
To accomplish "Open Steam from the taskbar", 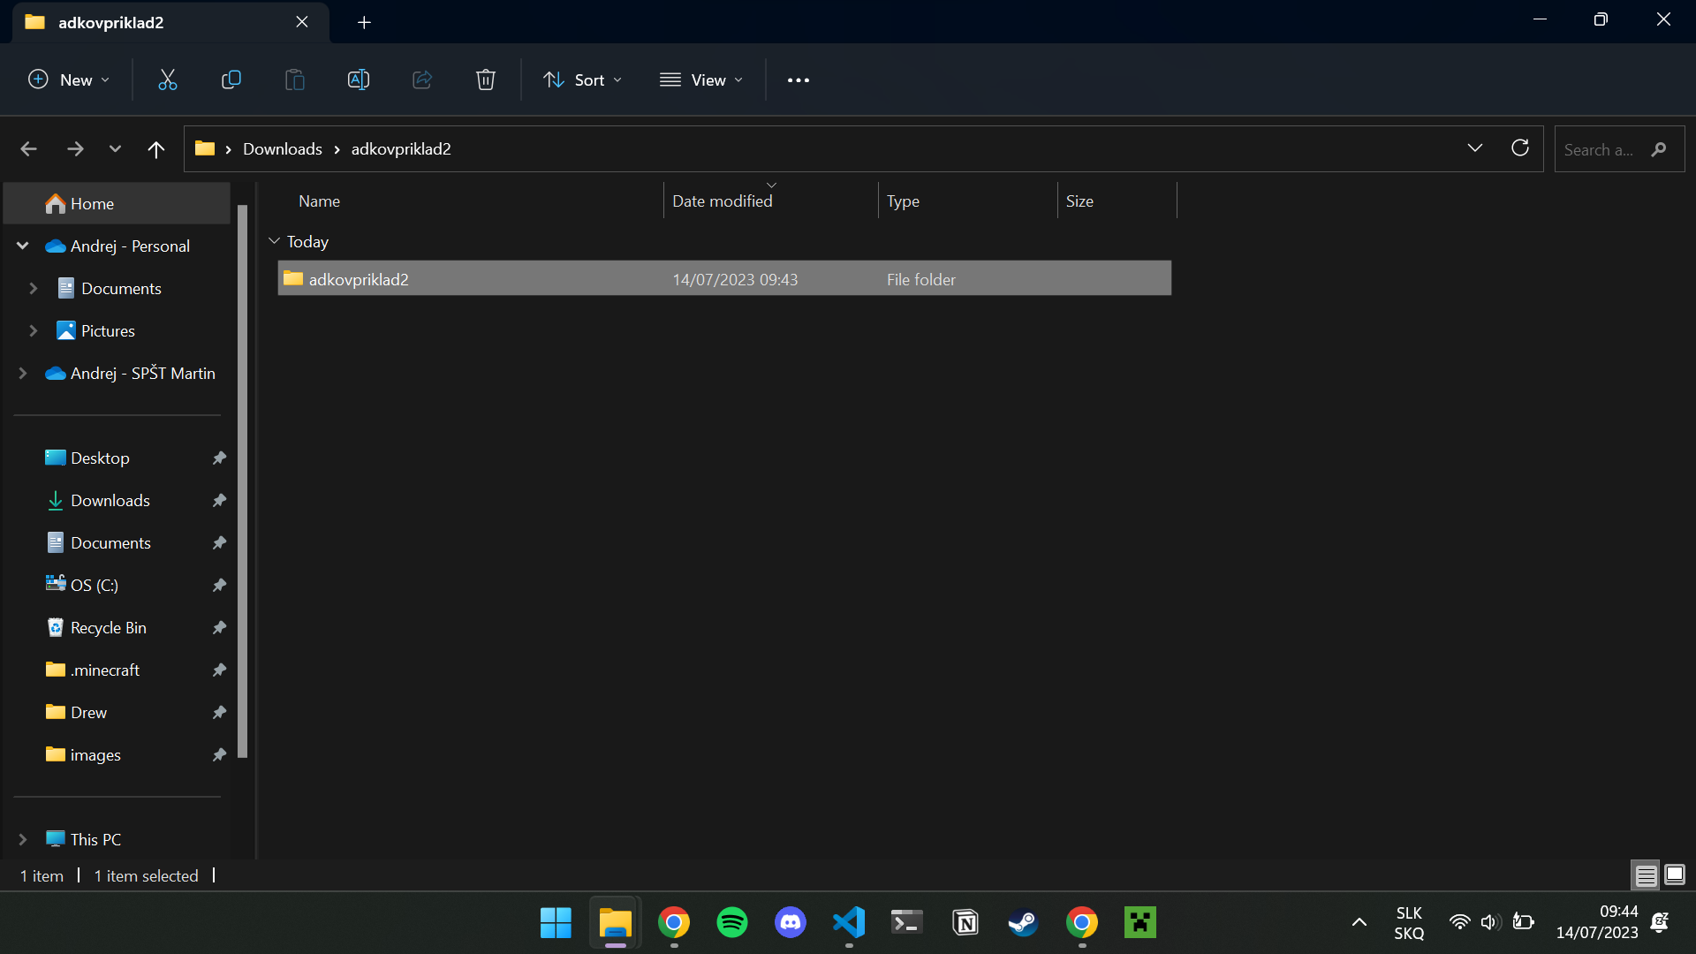I will click(1024, 923).
